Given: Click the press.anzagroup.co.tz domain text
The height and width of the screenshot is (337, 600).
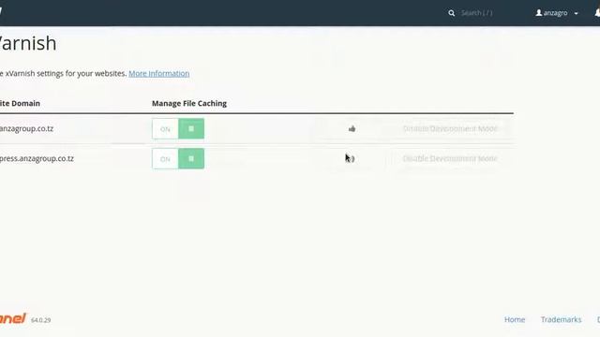Looking at the screenshot, I should tap(37, 158).
